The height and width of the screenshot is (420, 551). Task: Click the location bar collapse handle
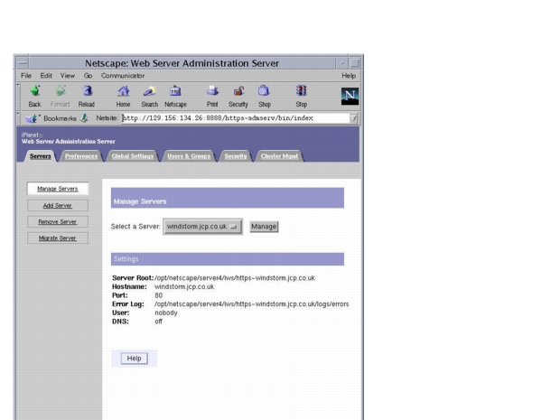tap(19, 118)
